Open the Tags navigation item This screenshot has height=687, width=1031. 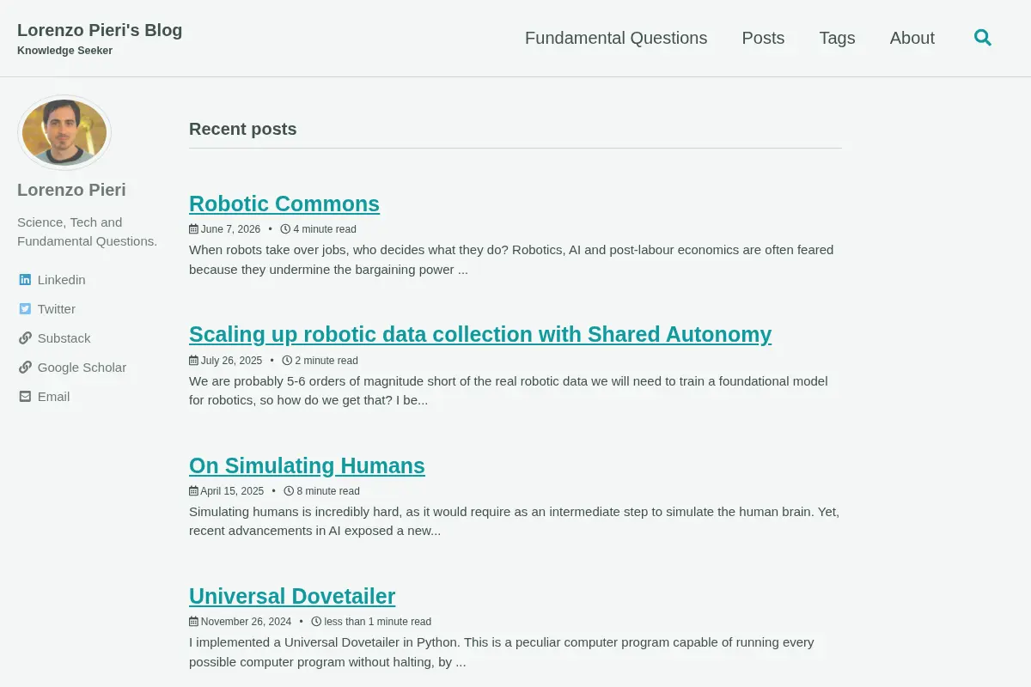click(837, 38)
